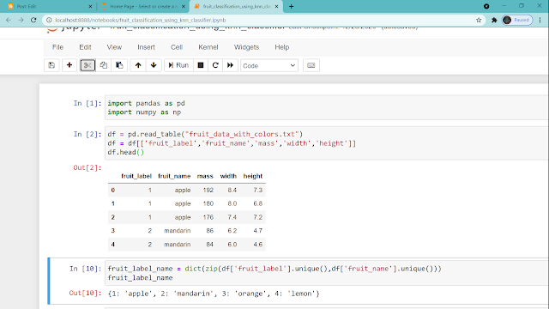This screenshot has width=549, height=309.
Task: Click the In [2] cell prompt
Action: pos(87,134)
